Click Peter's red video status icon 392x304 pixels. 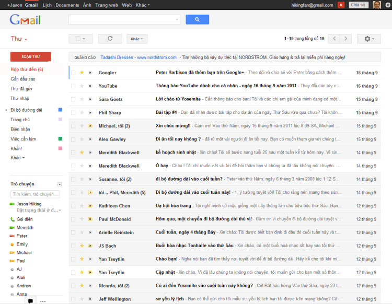point(12,236)
